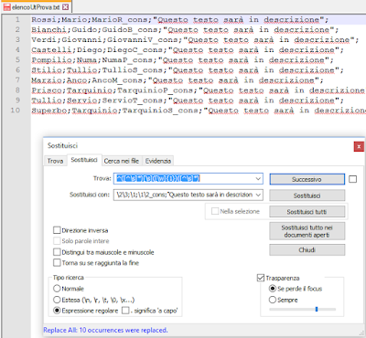Enable Distingui tra maiuscole e minuscole
This screenshot has height=338, width=366.
57,252
